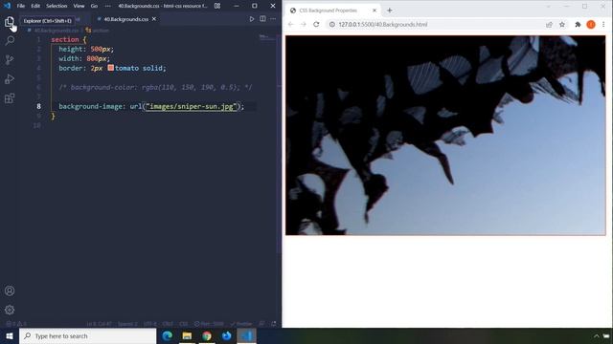Open the View menu

[79, 6]
